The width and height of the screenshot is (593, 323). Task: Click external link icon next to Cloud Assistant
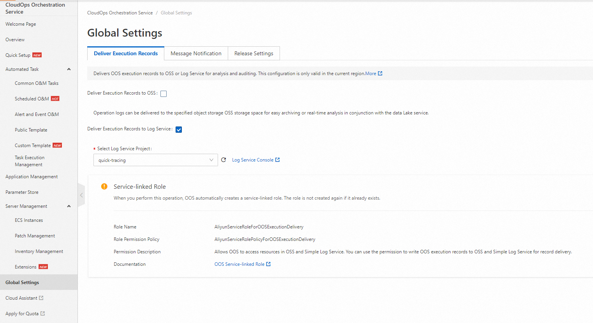(x=41, y=298)
